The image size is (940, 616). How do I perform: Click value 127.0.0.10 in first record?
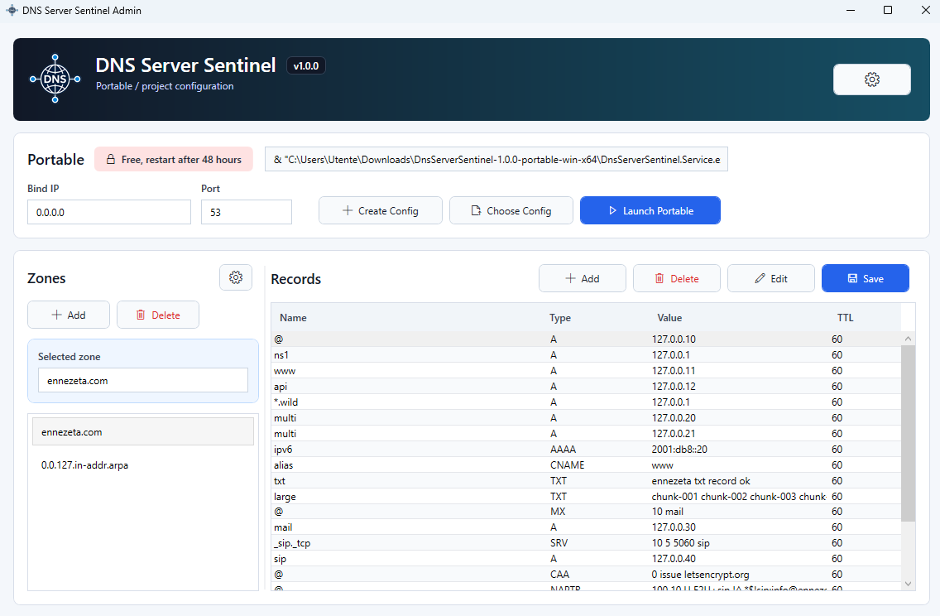pos(674,339)
